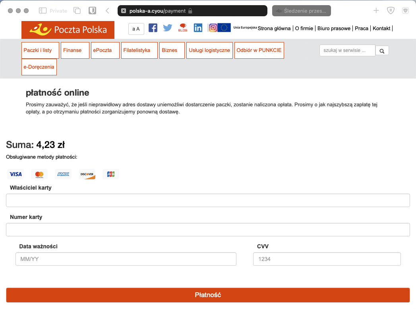Click the Poczta Polska logo
Viewport: 416px width, 309px height.
tap(68, 30)
